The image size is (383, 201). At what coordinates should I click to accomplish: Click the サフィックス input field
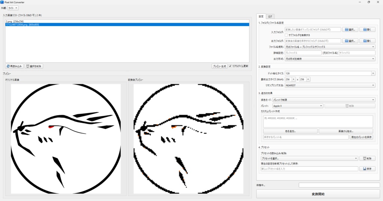tap(357, 53)
